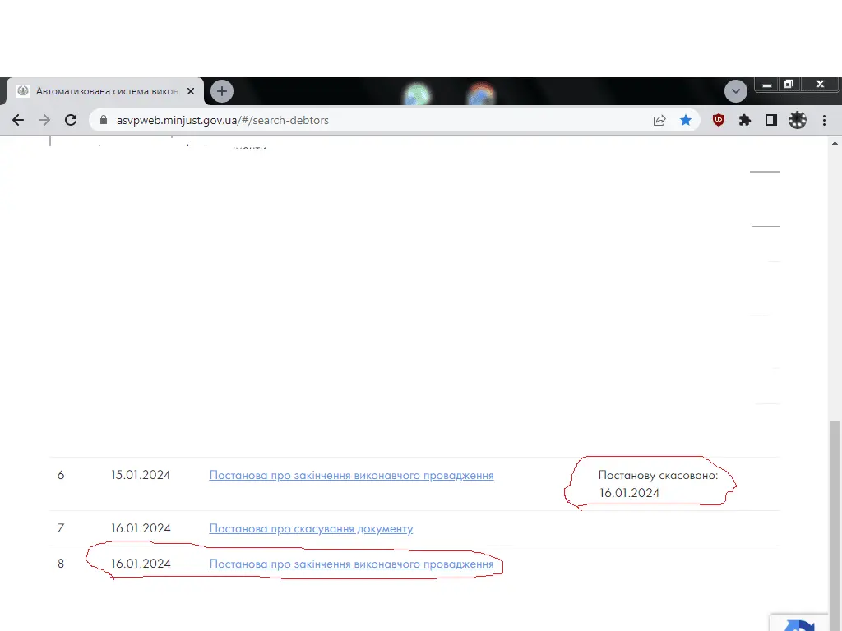This screenshot has width=842, height=631.
Task: Click the browser back arrow
Action: click(18, 120)
